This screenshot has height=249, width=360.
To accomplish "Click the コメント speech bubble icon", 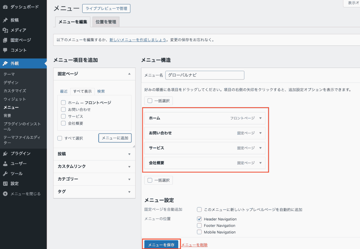I will [5, 50].
